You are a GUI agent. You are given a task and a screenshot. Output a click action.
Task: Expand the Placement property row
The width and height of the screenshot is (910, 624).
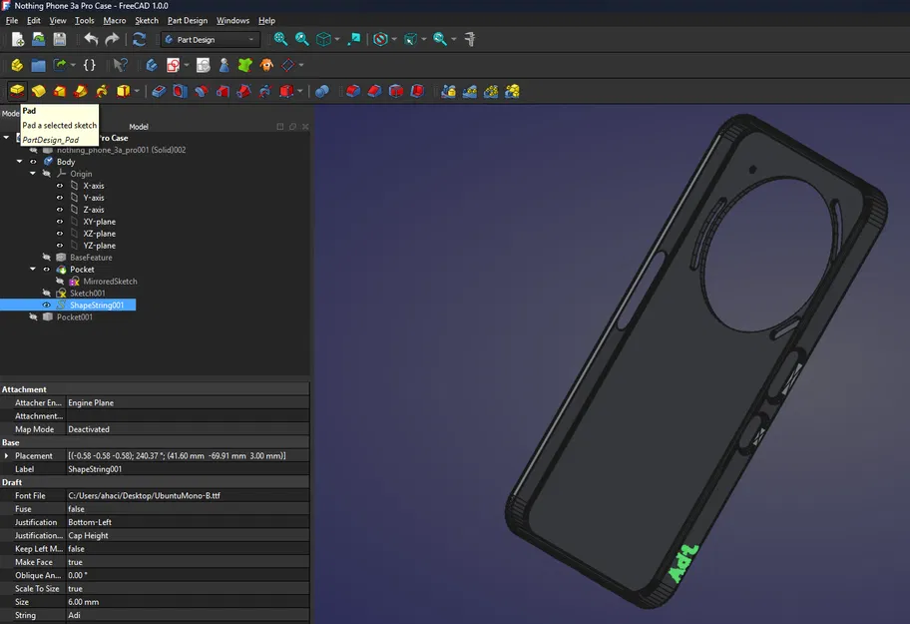(8, 455)
